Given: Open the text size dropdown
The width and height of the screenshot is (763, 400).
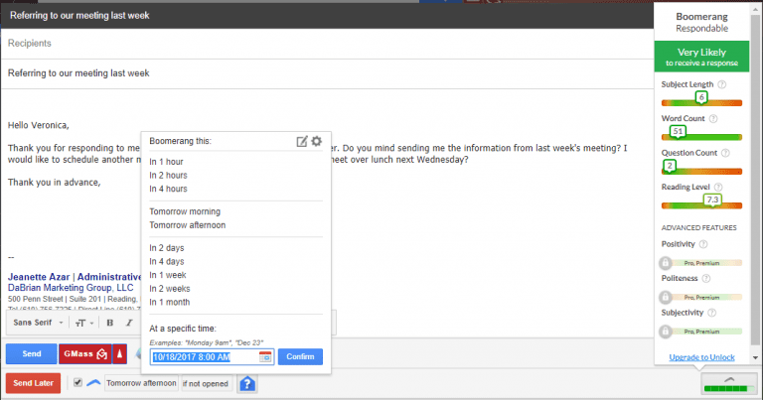Looking at the screenshot, I should [x=84, y=323].
